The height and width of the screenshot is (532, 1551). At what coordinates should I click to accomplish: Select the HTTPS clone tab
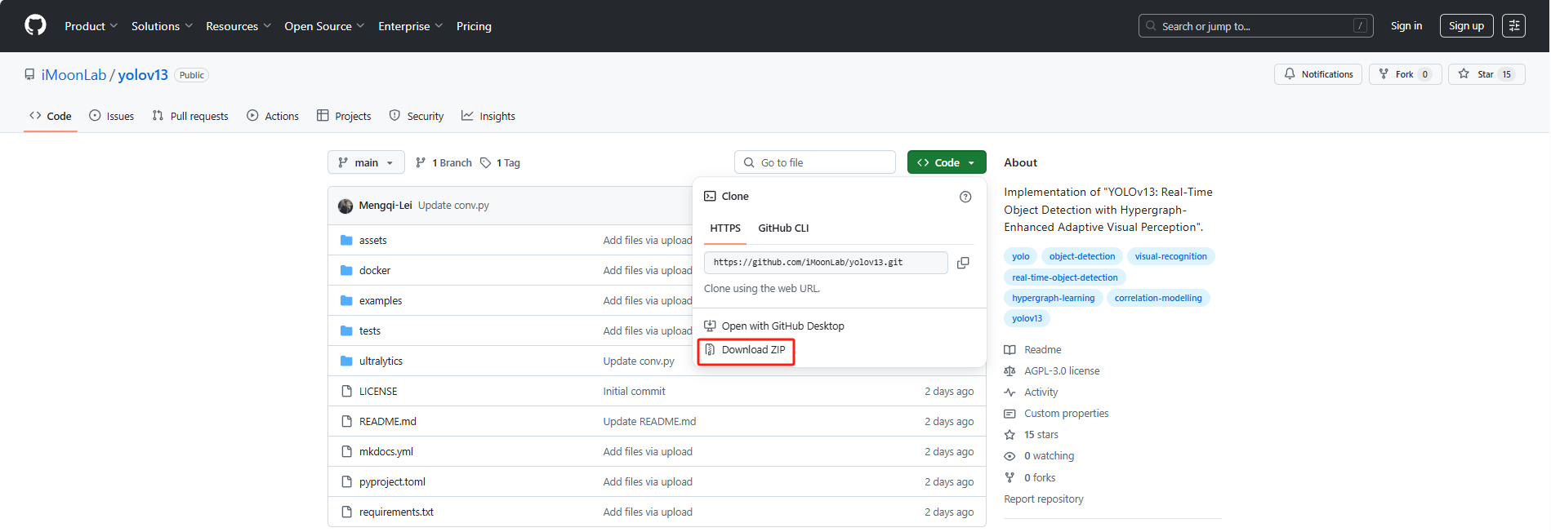point(725,228)
